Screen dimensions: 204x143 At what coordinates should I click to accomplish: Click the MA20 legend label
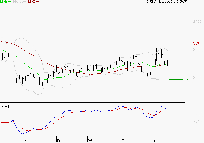(4, 2)
